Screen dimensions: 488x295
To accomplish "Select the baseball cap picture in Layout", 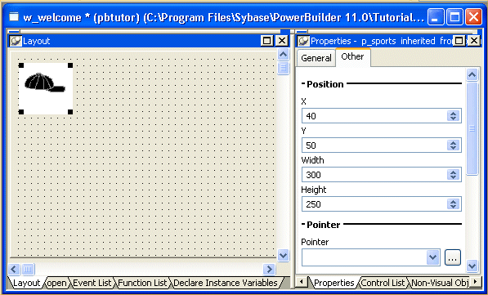I will 46,88.
